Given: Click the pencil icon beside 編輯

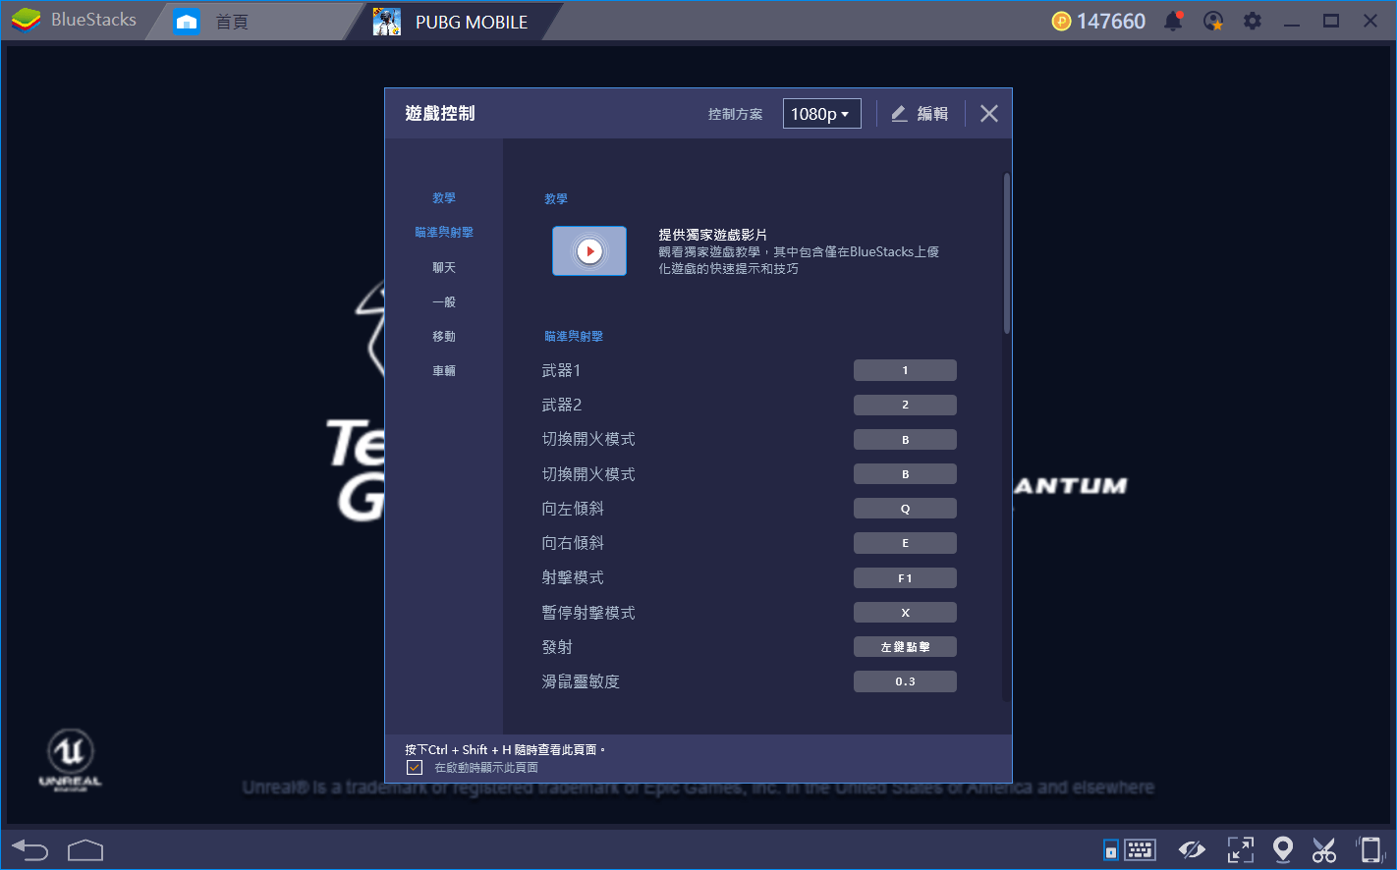Looking at the screenshot, I should [x=899, y=114].
